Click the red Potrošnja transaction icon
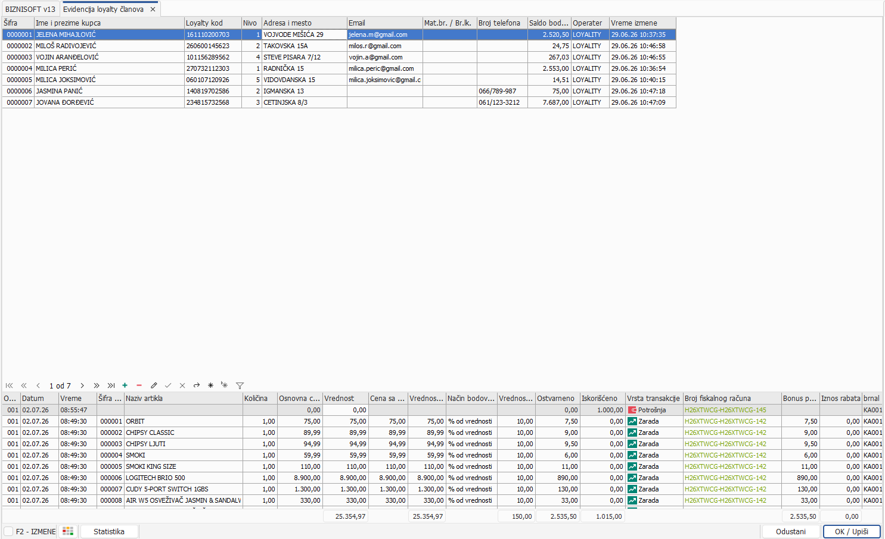885x539 pixels. pyautogui.click(x=632, y=410)
